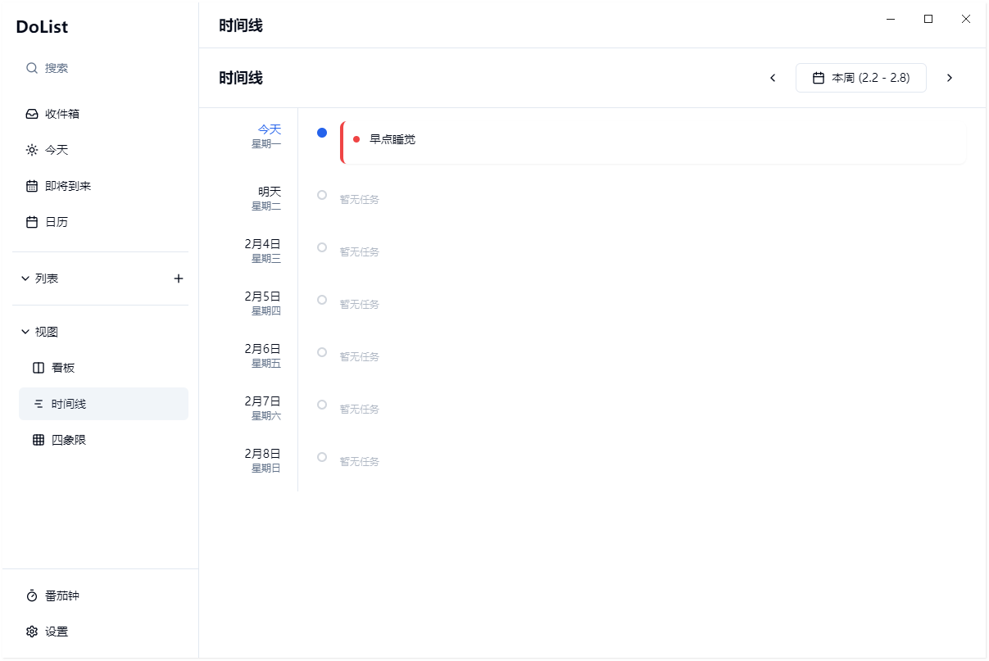Select the 时间线 view in sidebar
The height and width of the screenshot is (661, 989).
coord(67,403)
